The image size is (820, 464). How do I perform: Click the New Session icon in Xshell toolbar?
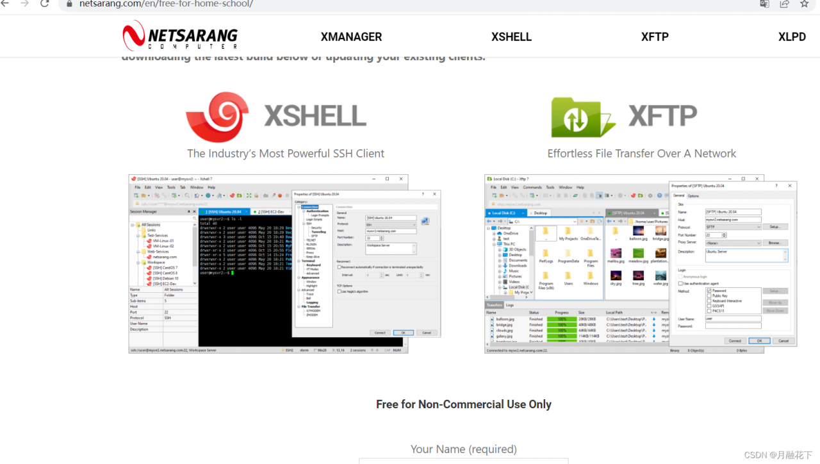click(136, 195)
